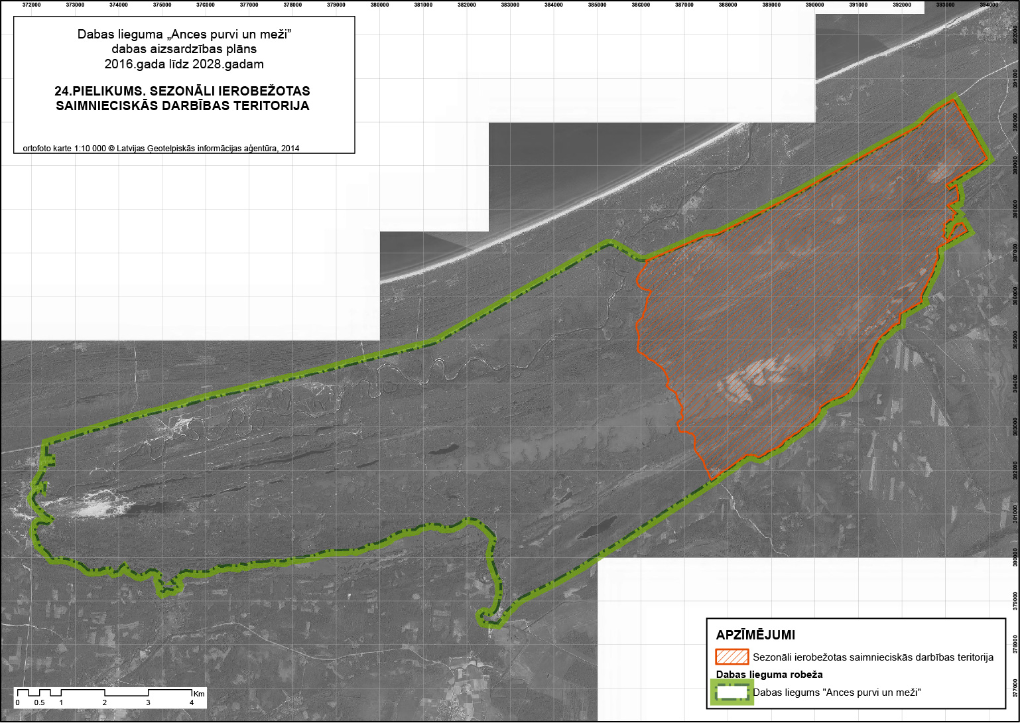Click the 'Km' label on the scale bar

(199, 693)
